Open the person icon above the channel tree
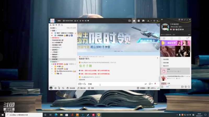 click(50, 25)
